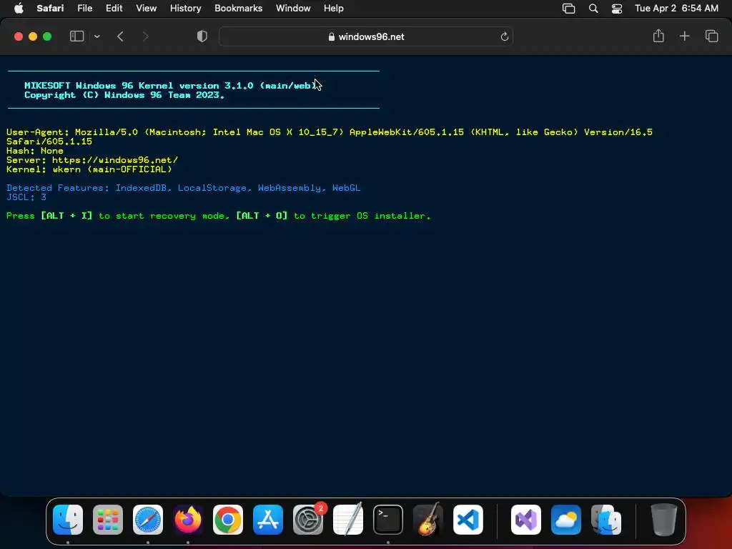Open the Share sheet
The height and width of the screenshot is (549, 732).
click(658, 36)
